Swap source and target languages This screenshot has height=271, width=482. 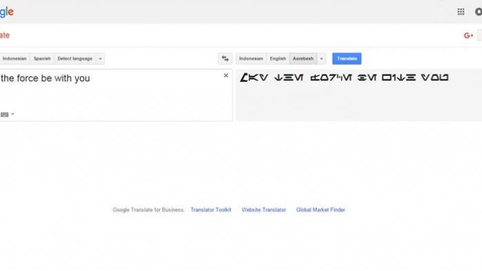225,59
